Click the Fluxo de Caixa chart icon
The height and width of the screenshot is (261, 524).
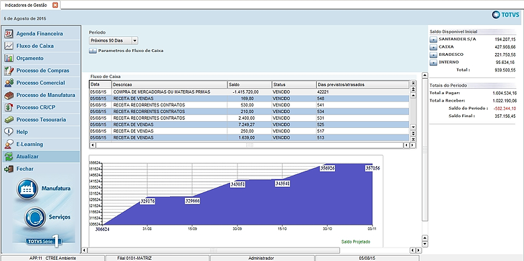tap(9, 46)
